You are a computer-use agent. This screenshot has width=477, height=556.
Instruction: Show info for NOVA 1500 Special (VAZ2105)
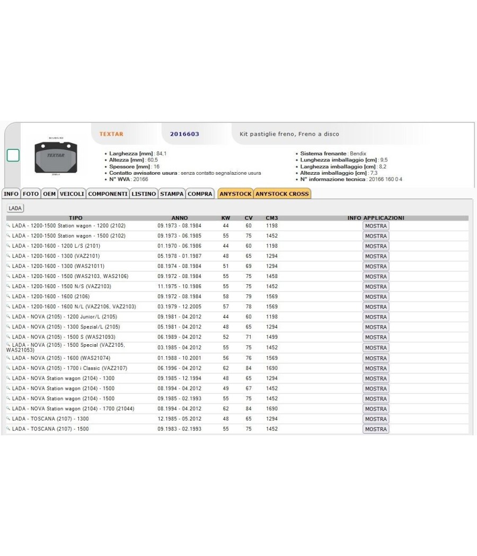376,348
